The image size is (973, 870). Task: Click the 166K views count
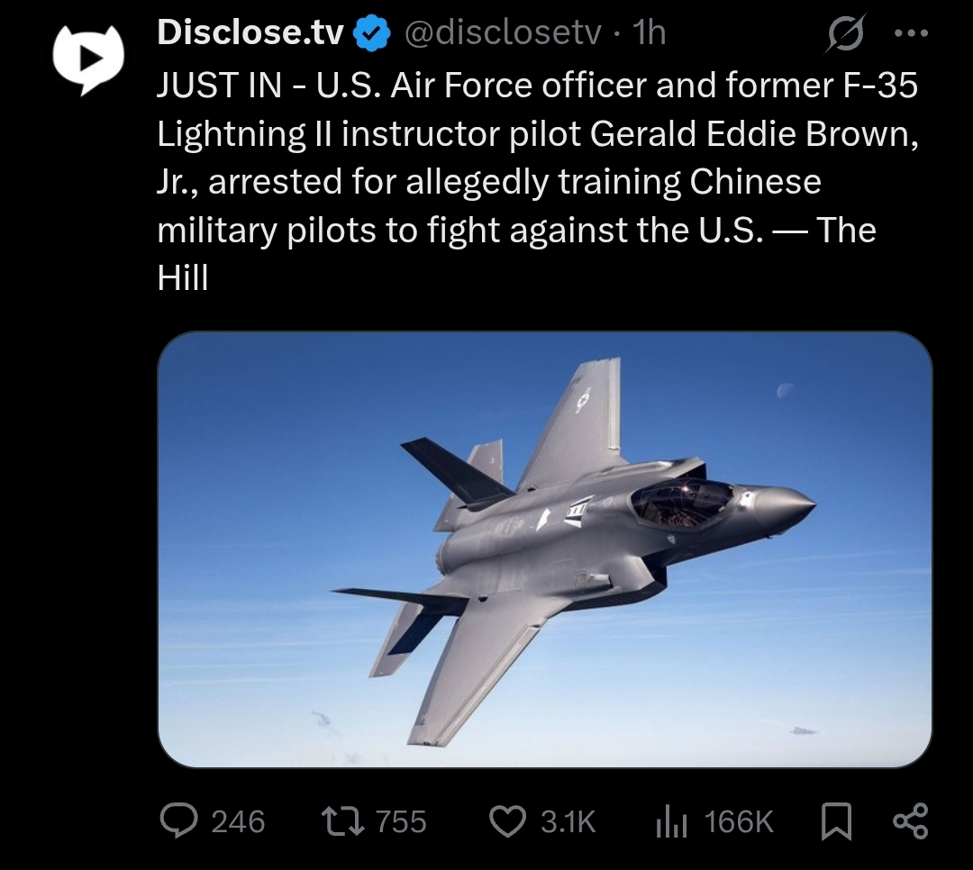739,821
